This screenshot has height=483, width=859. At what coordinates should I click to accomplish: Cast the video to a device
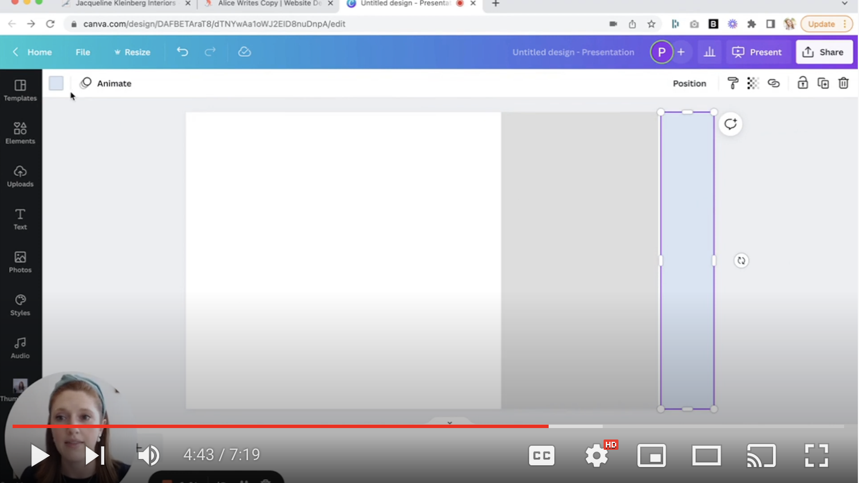tap(762, 456)
